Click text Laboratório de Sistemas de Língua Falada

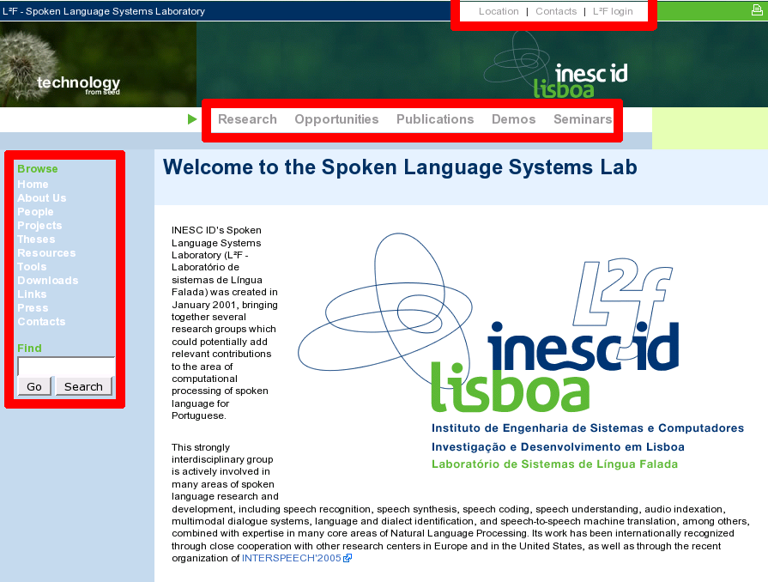pos(554,464)
